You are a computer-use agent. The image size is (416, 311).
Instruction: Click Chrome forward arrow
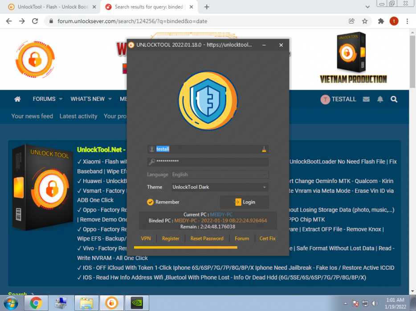22,21
